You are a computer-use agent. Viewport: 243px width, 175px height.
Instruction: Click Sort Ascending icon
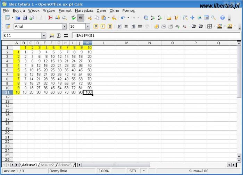(x=153, y=18)
